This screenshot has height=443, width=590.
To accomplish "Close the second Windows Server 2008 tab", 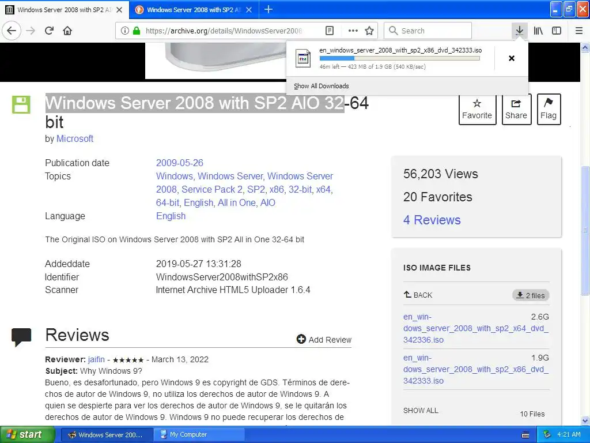I will 249,10.
